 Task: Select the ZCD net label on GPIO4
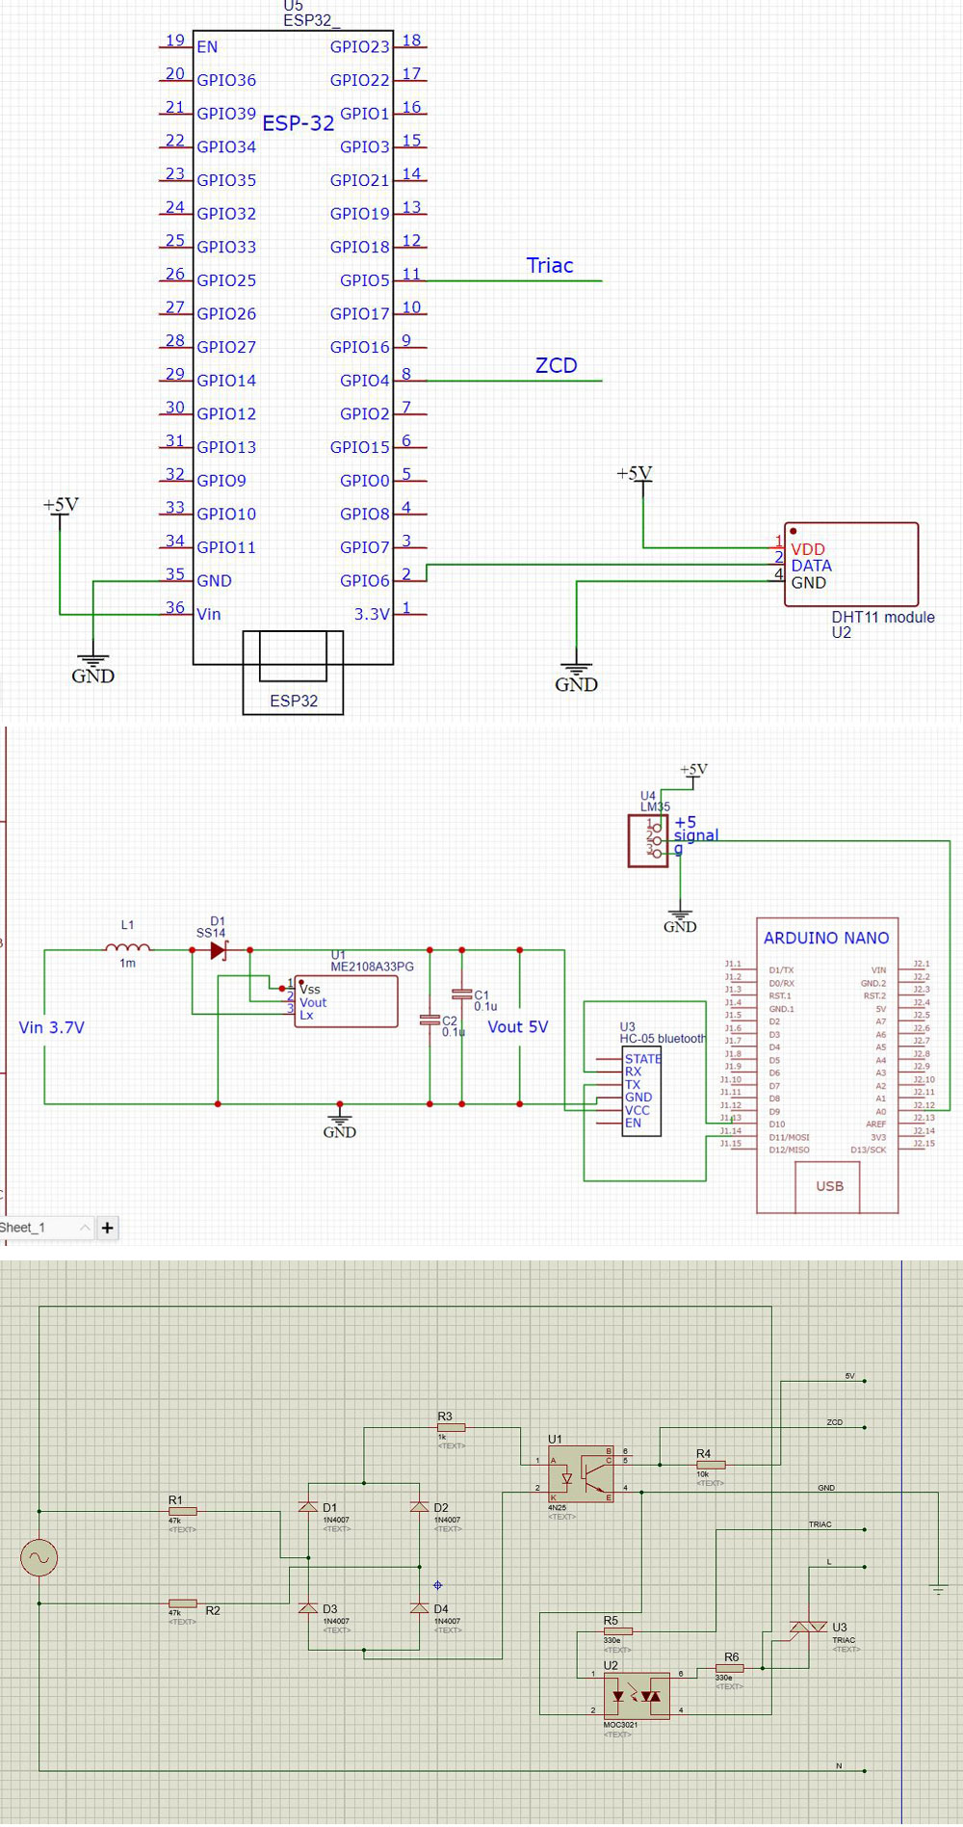click(557, 366)
